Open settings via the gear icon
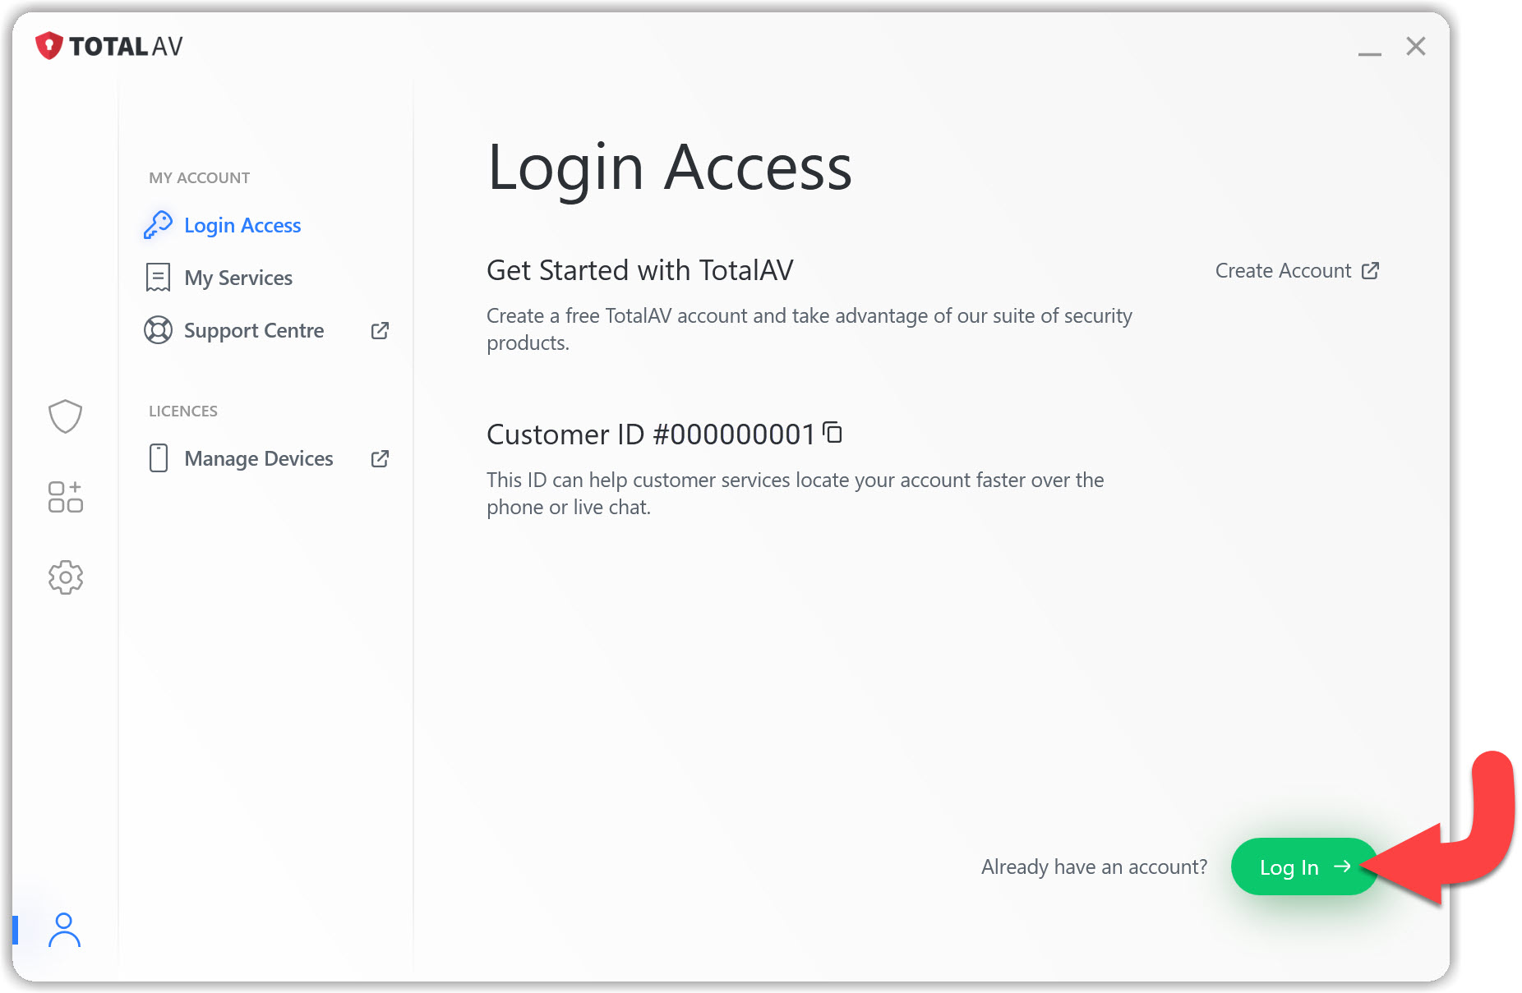1522x993 pixels. click(x=65, y=577)
